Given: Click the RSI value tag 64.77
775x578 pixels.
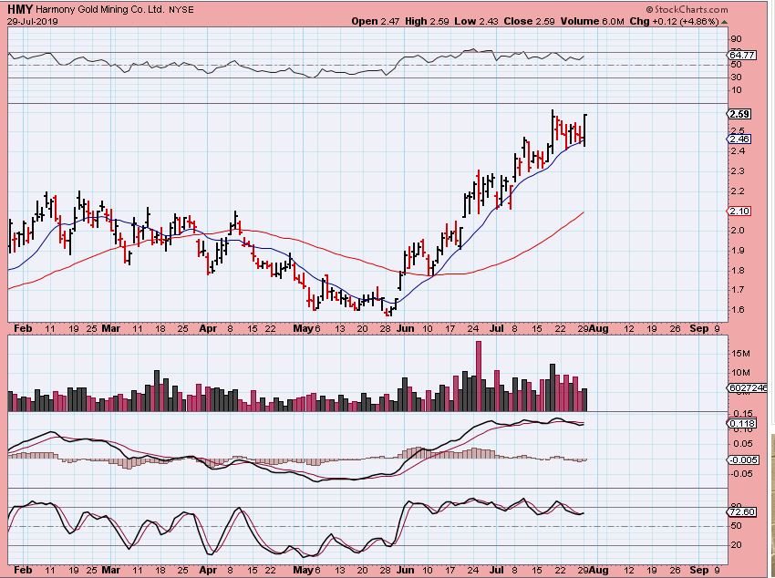Looking at the screenshot, I should click(742, 55).
